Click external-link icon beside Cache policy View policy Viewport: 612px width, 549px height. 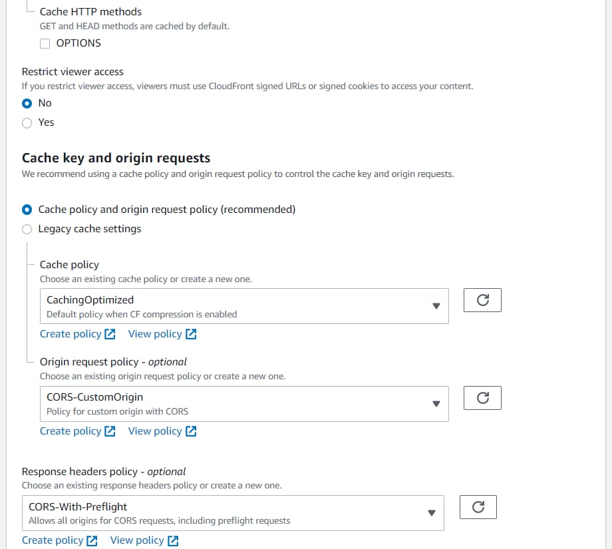tap(191, 334)
